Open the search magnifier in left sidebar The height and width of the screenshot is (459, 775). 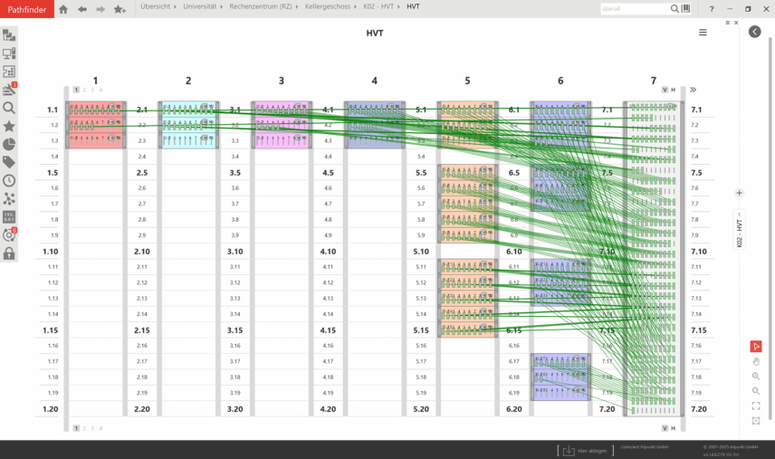pos(9,108)
